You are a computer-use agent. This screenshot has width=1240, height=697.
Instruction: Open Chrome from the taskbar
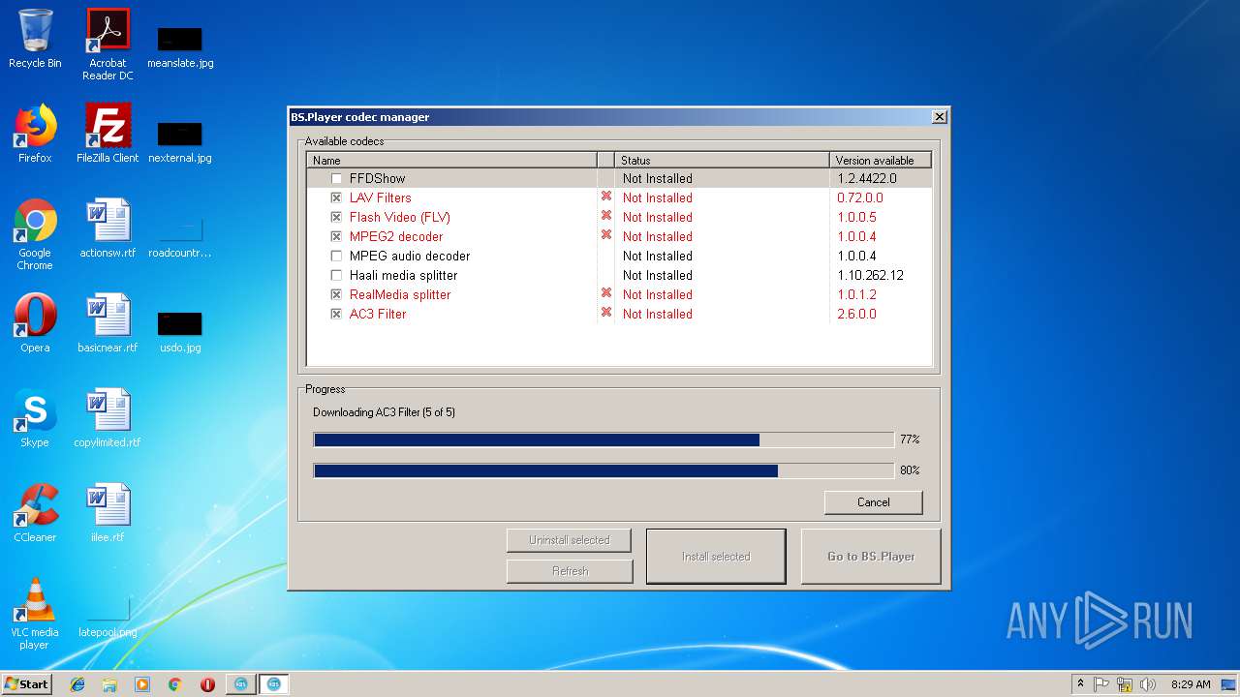[175, 684]
